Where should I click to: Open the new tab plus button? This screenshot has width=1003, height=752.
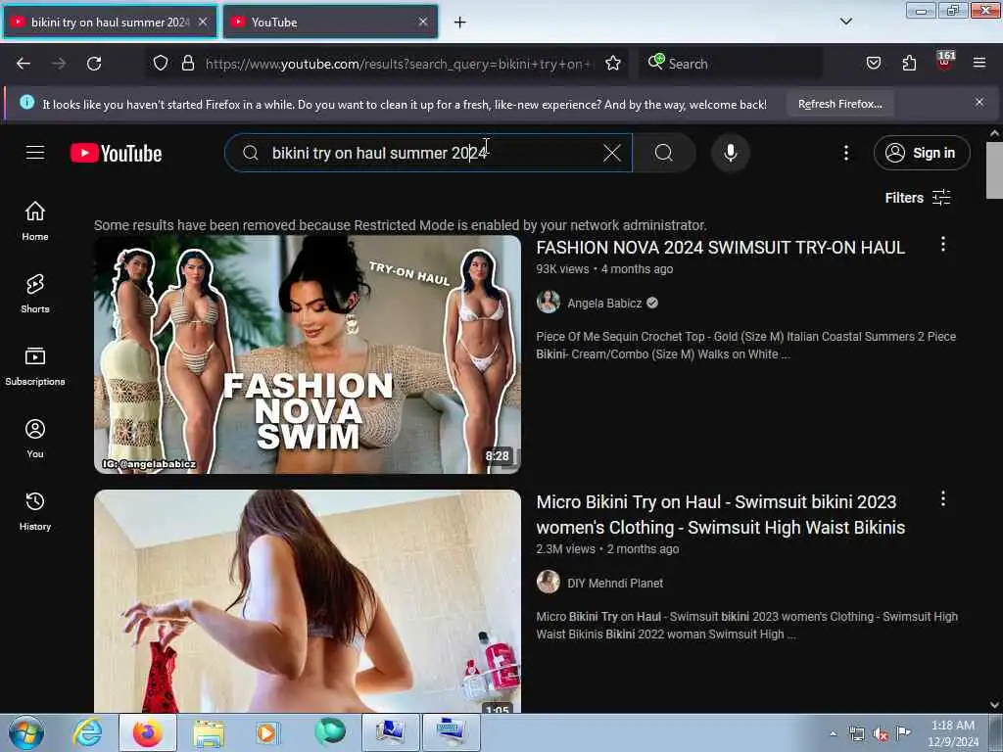[x=460, y=23]
